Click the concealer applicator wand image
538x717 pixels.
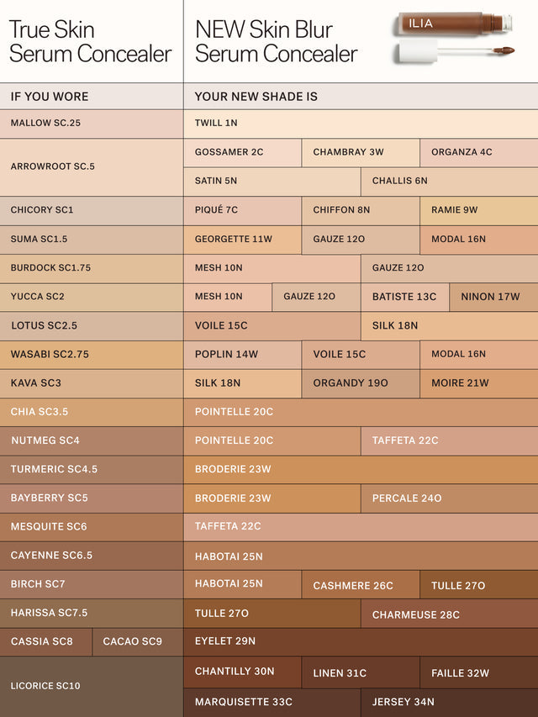(456, 51)
